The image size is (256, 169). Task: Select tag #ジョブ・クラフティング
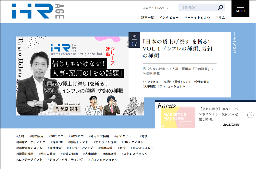click(65, 160)
